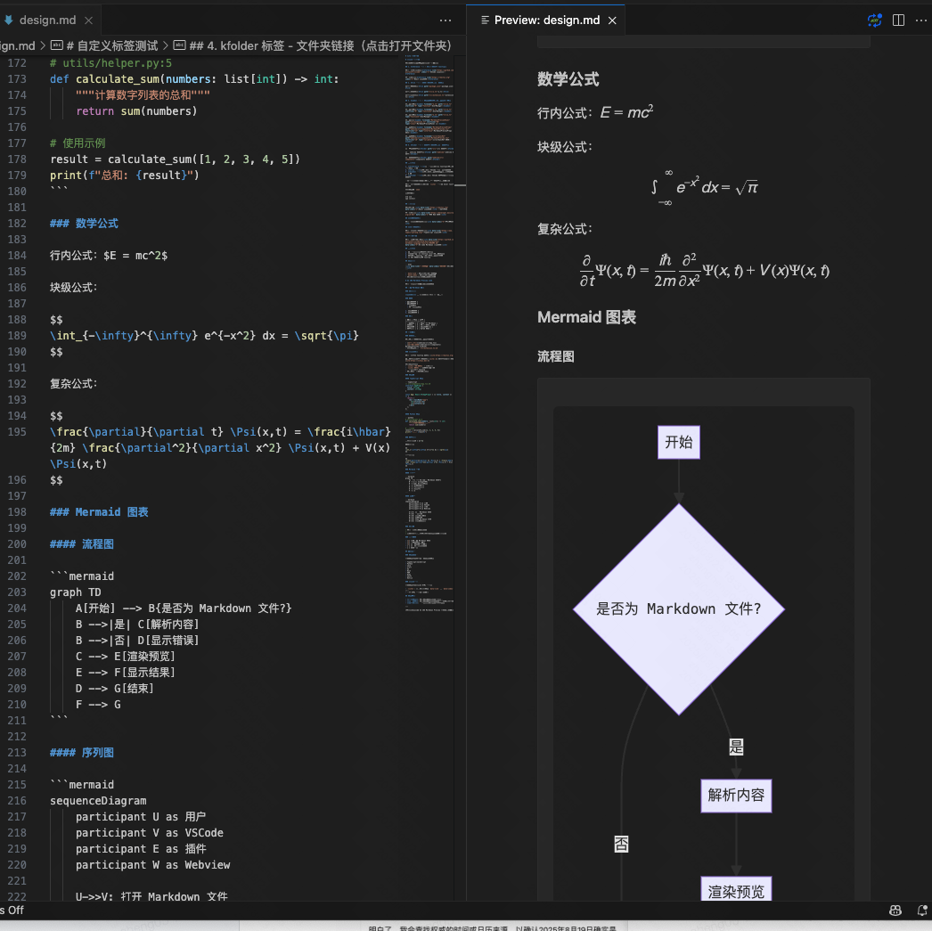Split the editor to the right
The height and width of the screenshot is (931, 932).
(899, 20)
